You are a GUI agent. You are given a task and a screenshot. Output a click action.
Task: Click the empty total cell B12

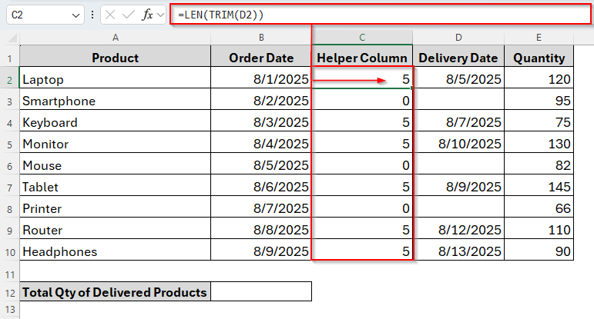[x=260, y=292]
